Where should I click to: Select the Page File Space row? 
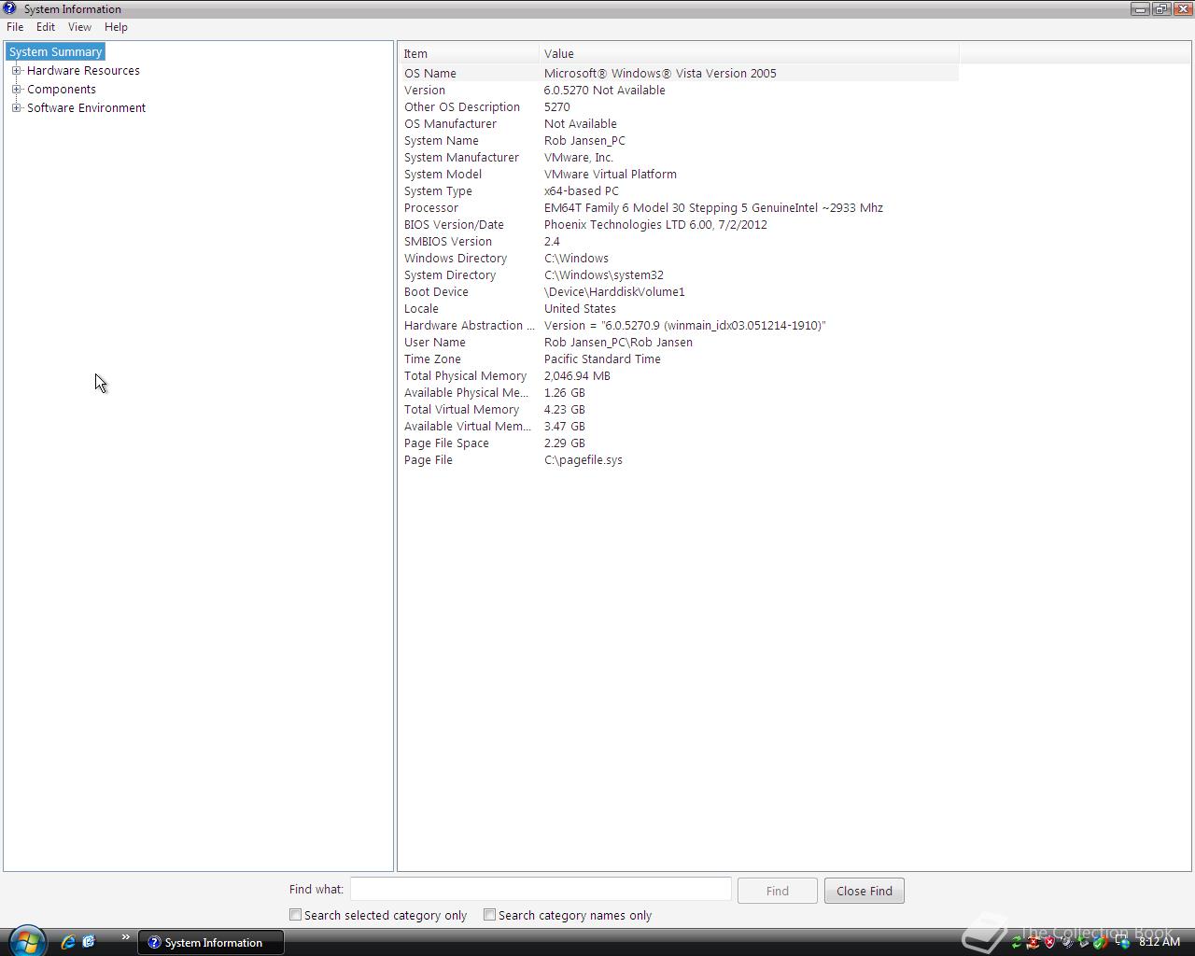point(679,443)
